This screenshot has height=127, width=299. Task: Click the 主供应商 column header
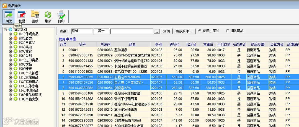[224, 45]
